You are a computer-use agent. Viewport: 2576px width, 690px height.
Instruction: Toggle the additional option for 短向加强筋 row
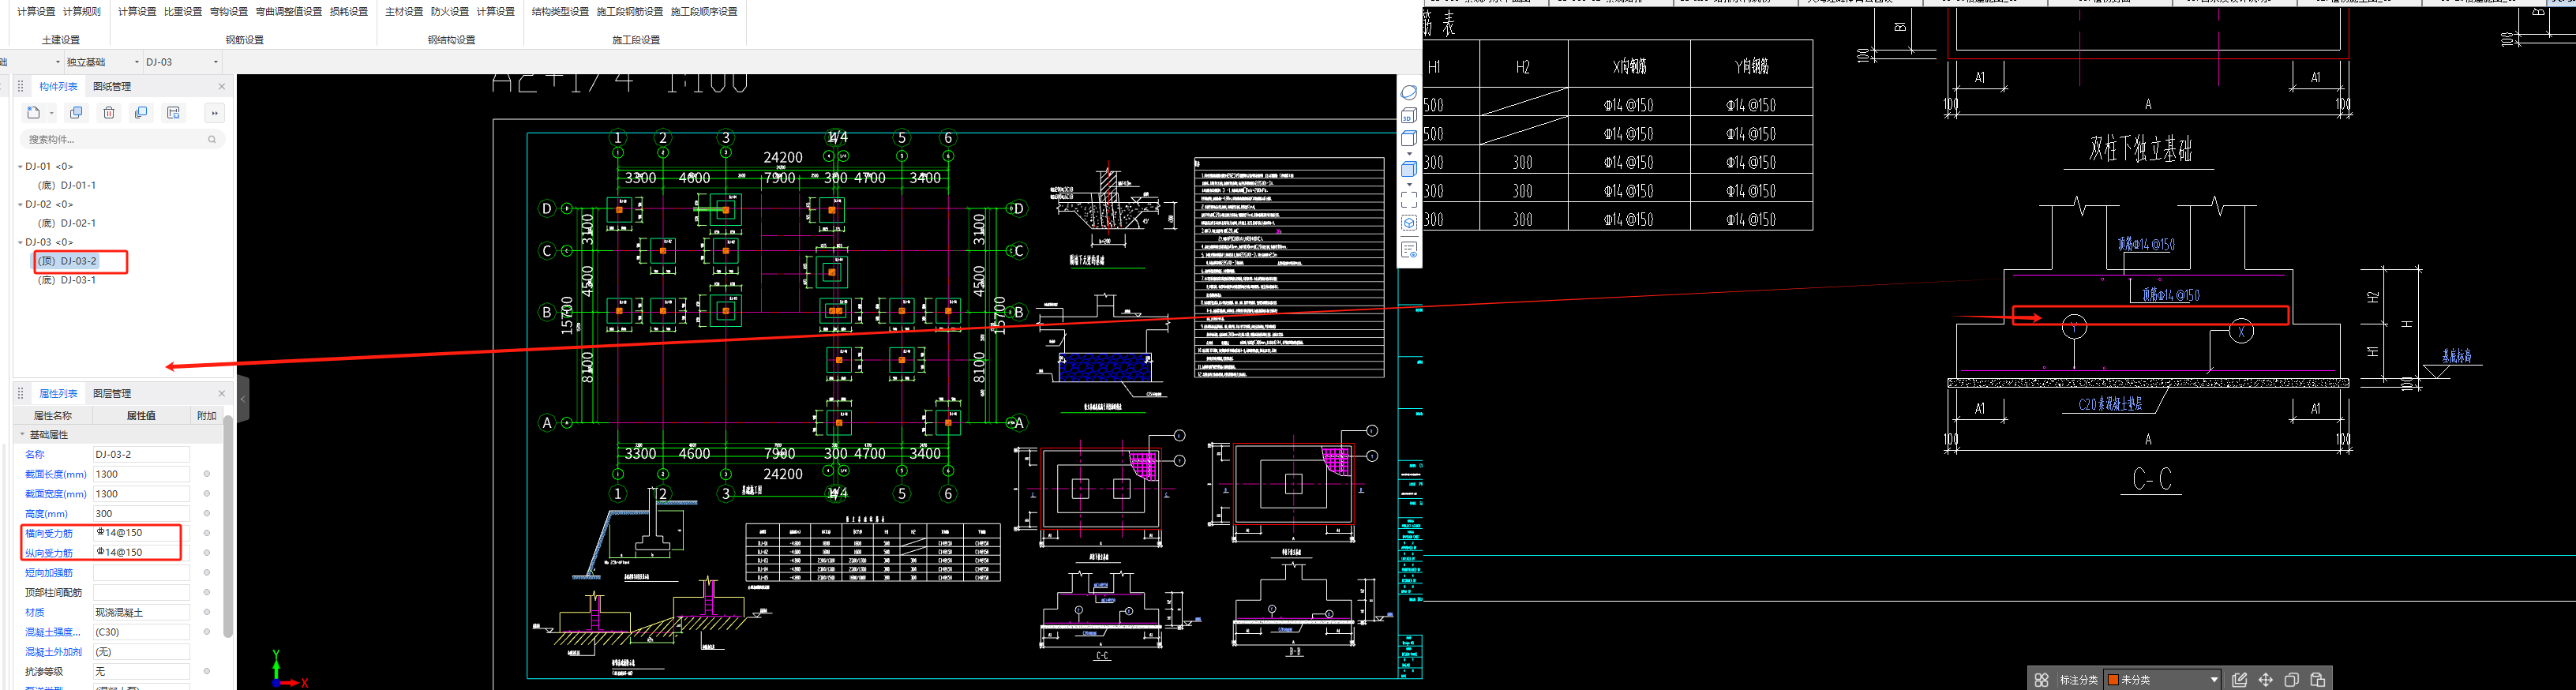[x=207, y=573]
